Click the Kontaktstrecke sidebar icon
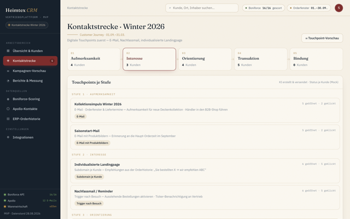This screenshot has height=219, width=350. (8, 61)
